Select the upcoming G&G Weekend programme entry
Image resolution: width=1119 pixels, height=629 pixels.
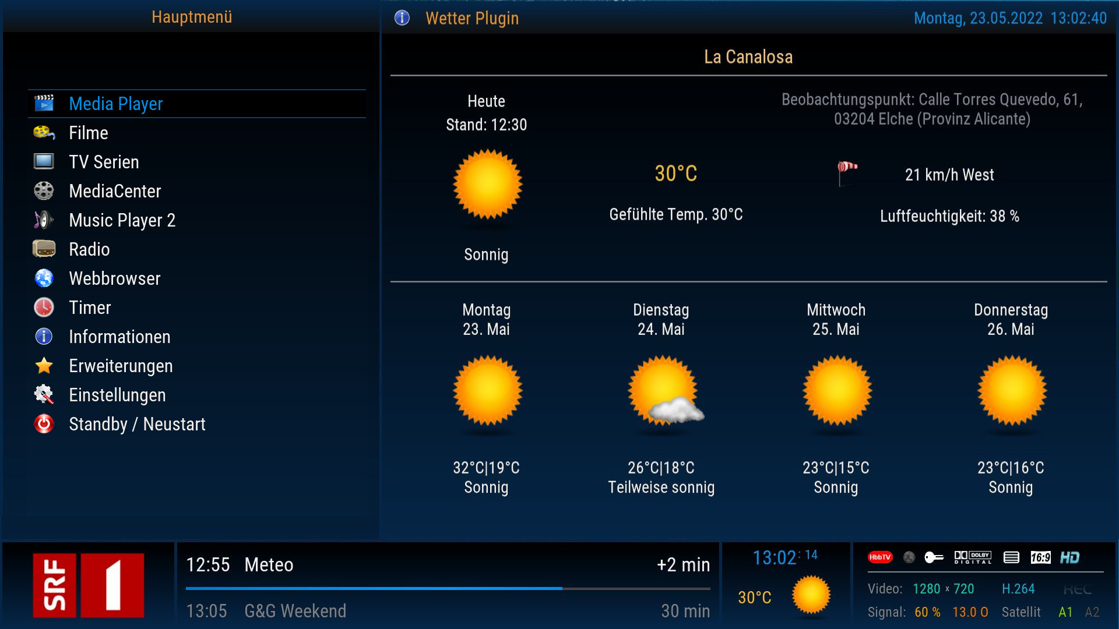(x=448, y=611)
